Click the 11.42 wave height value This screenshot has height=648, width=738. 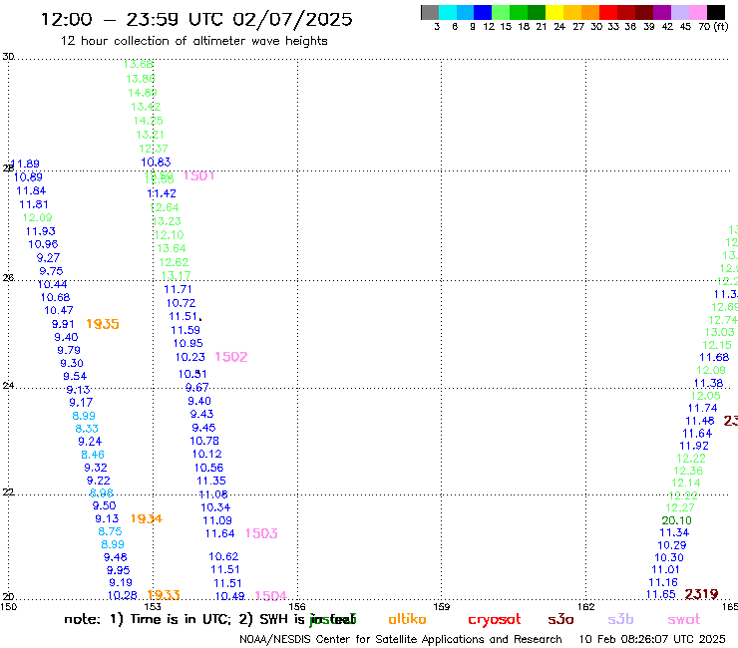tap(162, 193)
